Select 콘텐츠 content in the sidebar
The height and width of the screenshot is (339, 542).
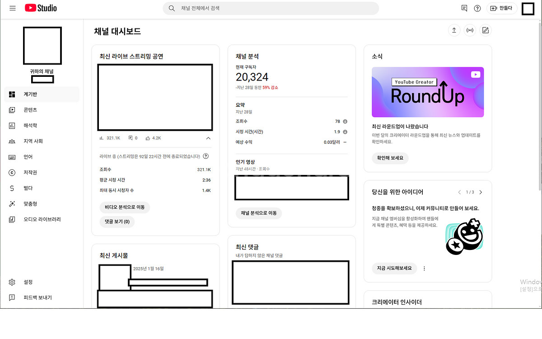tap(42, 110)
